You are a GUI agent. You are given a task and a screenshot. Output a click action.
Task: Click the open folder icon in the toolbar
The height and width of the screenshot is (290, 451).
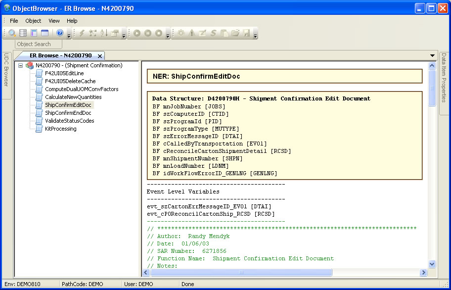235,33
